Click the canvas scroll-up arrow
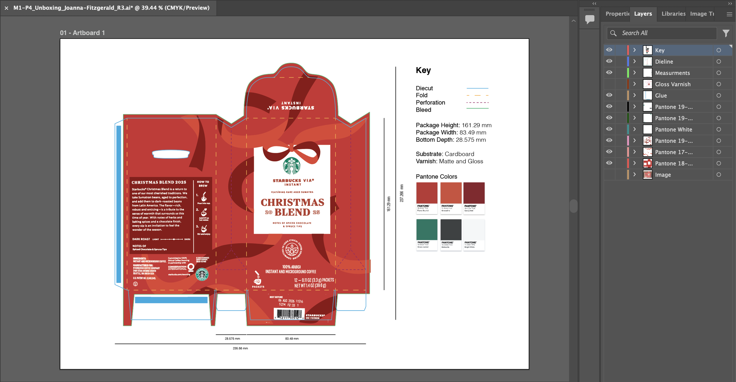The image size is (736, 382). click(x=573, y=21)
